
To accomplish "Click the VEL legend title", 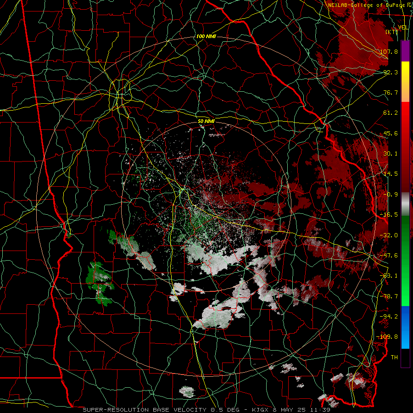I will [403, 28].
